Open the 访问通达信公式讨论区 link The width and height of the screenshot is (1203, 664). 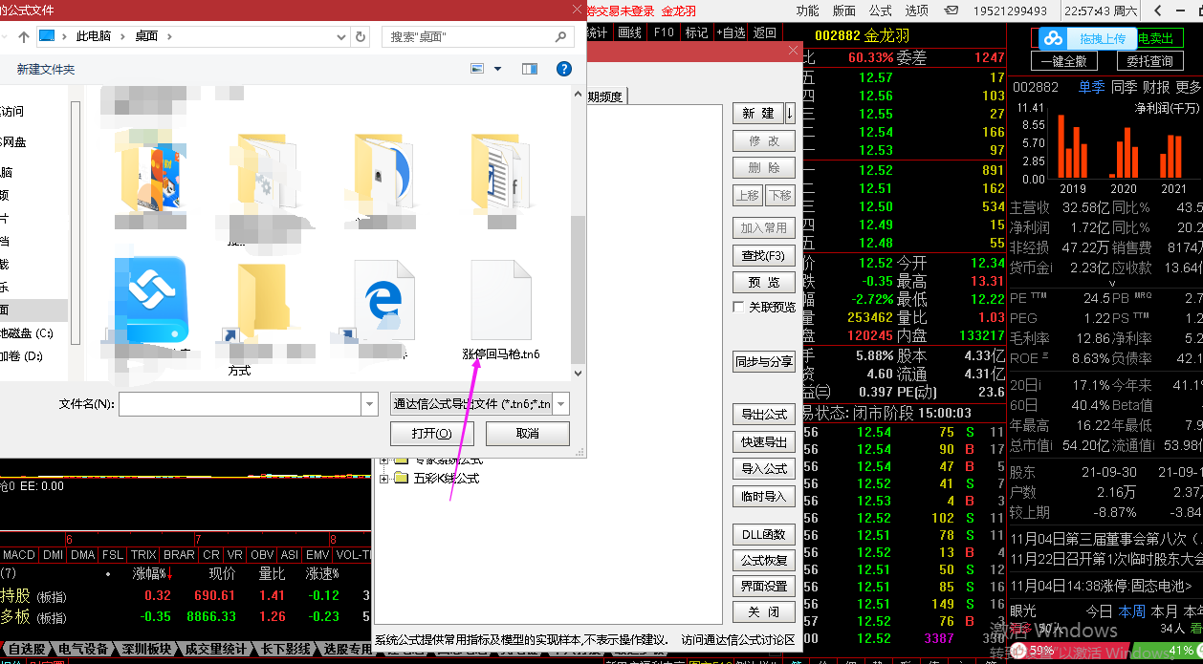(737, 639)
